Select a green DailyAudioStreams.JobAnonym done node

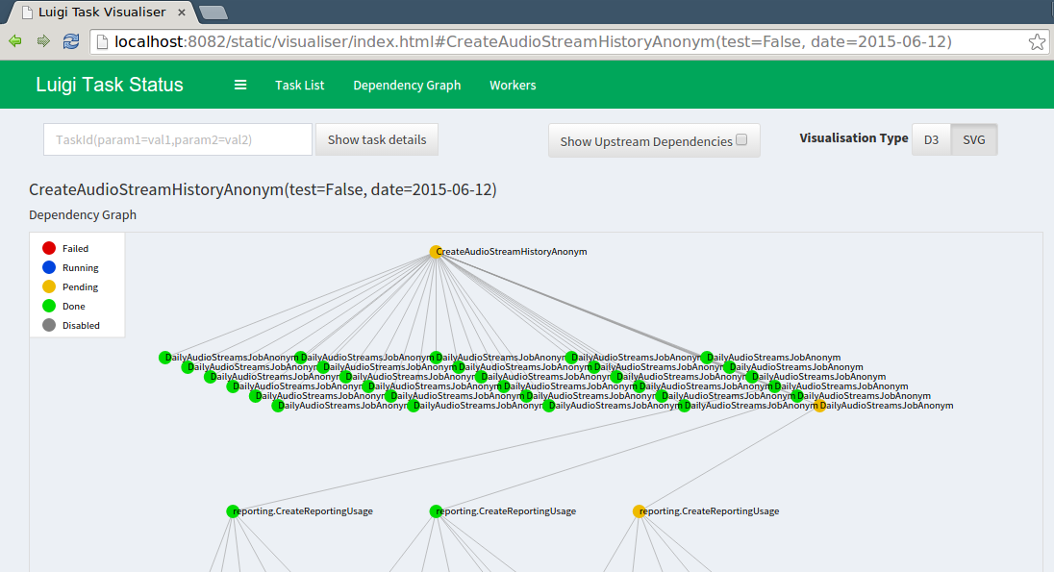coord(165,357)
